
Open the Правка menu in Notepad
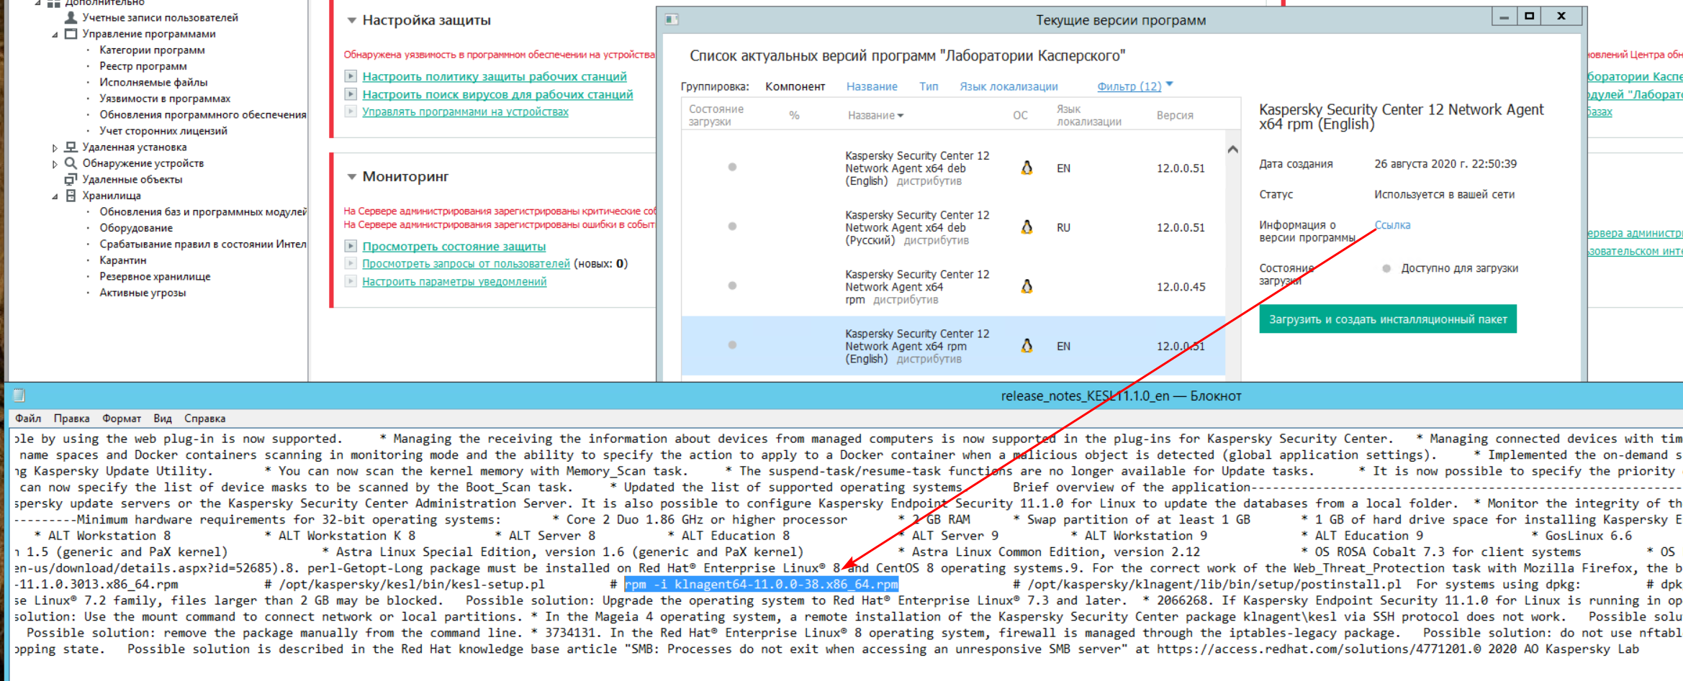(71, 419)
